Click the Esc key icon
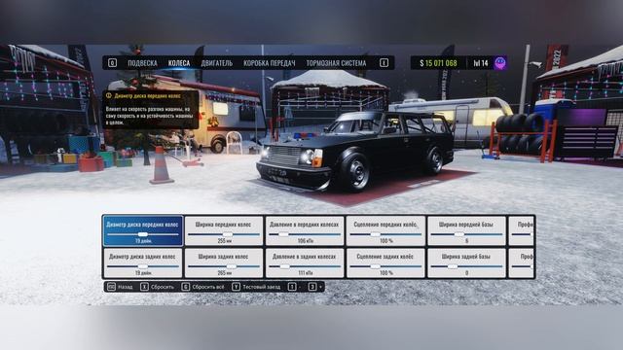This screenshot has height=350, width=623. (x=112, y=287)
